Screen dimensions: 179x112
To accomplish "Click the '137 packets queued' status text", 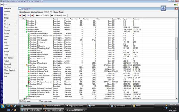I will coord(45,101).
